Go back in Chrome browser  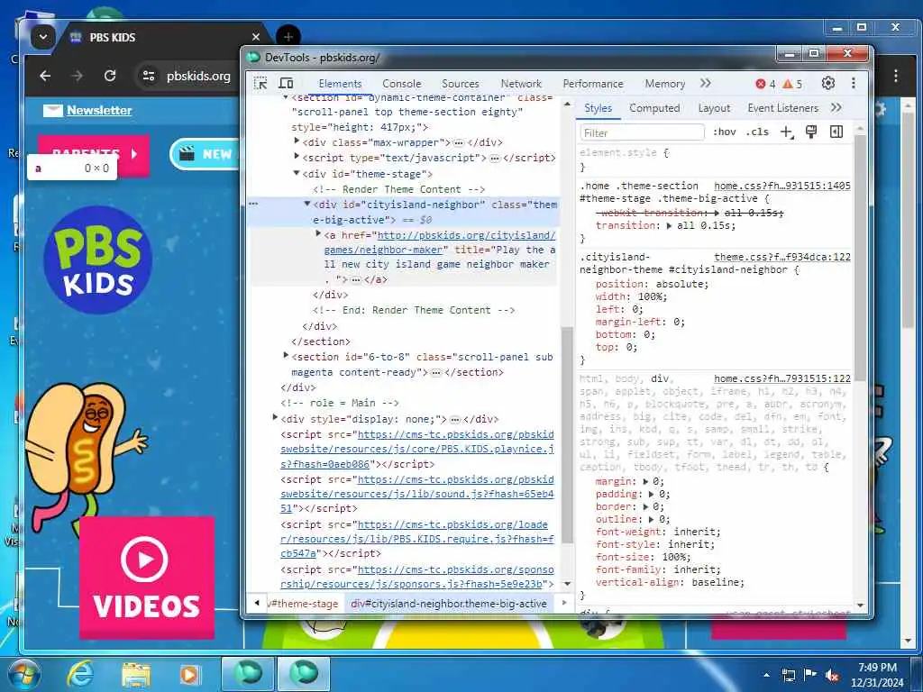point(45,76)
